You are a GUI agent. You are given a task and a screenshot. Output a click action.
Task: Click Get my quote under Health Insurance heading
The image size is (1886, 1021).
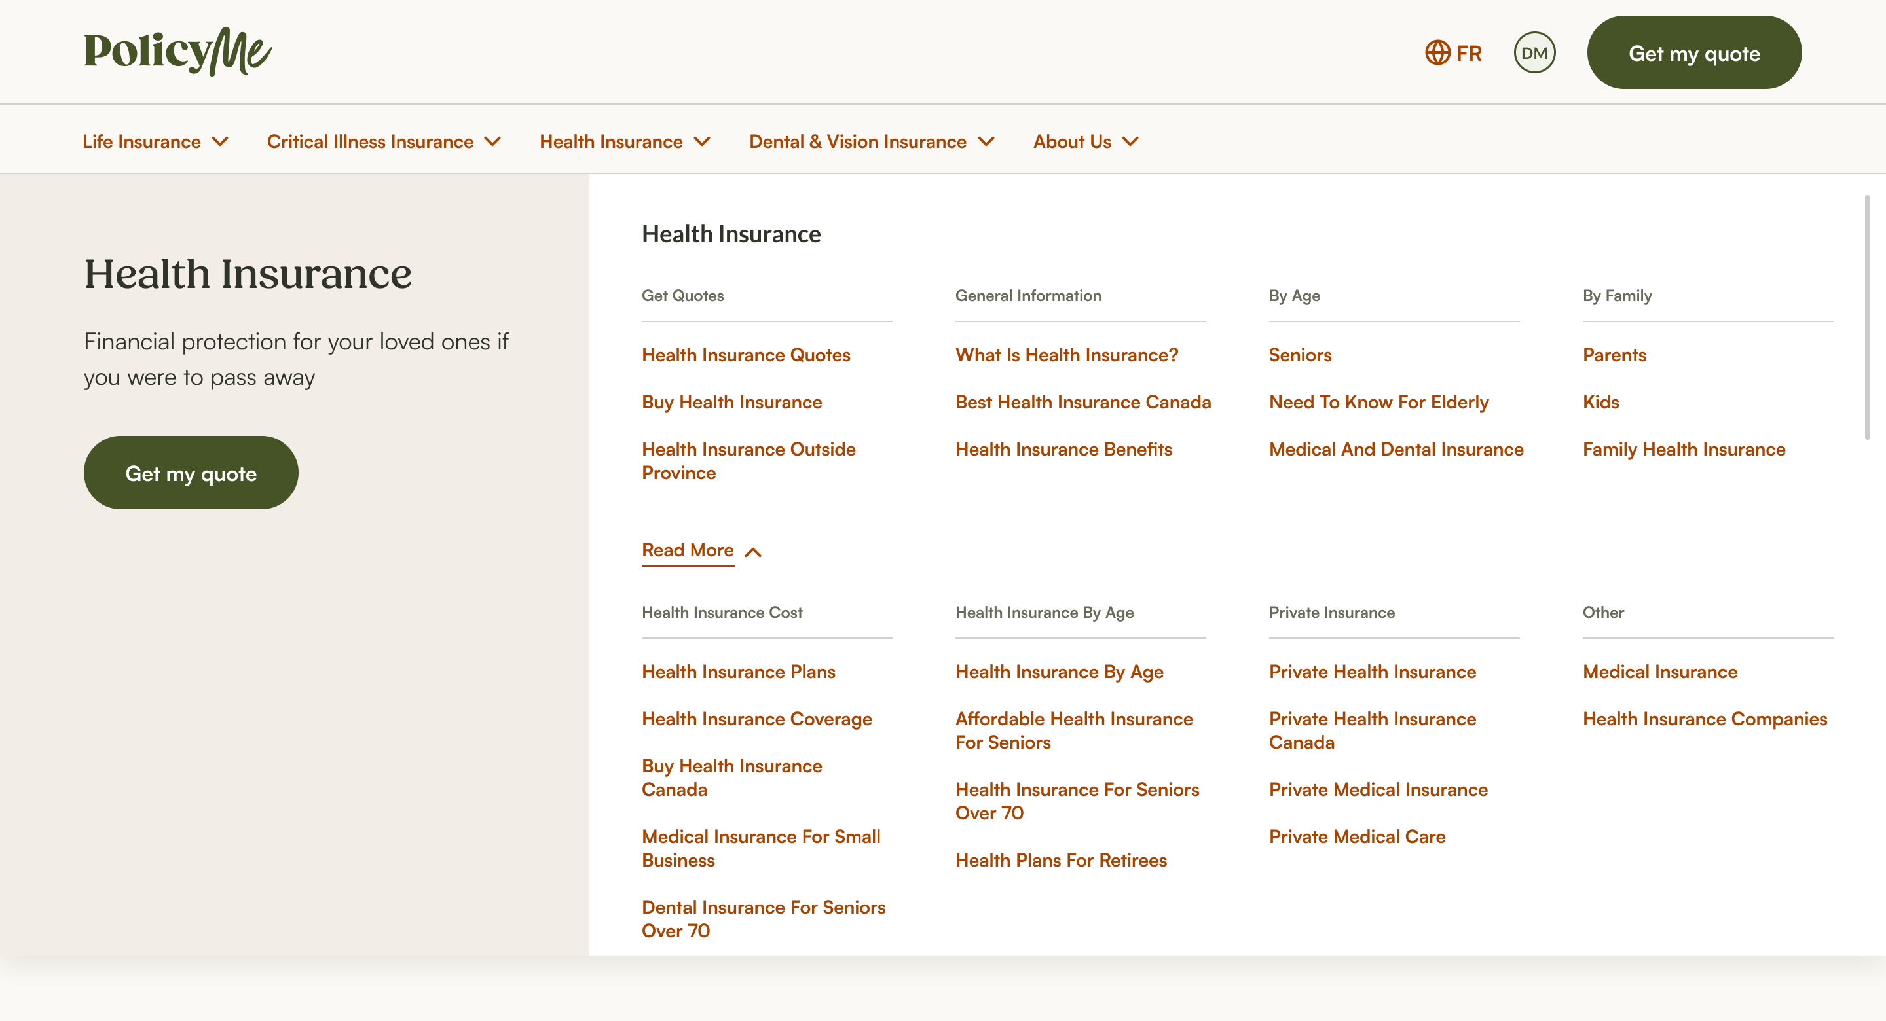click(x=191, y=473)
